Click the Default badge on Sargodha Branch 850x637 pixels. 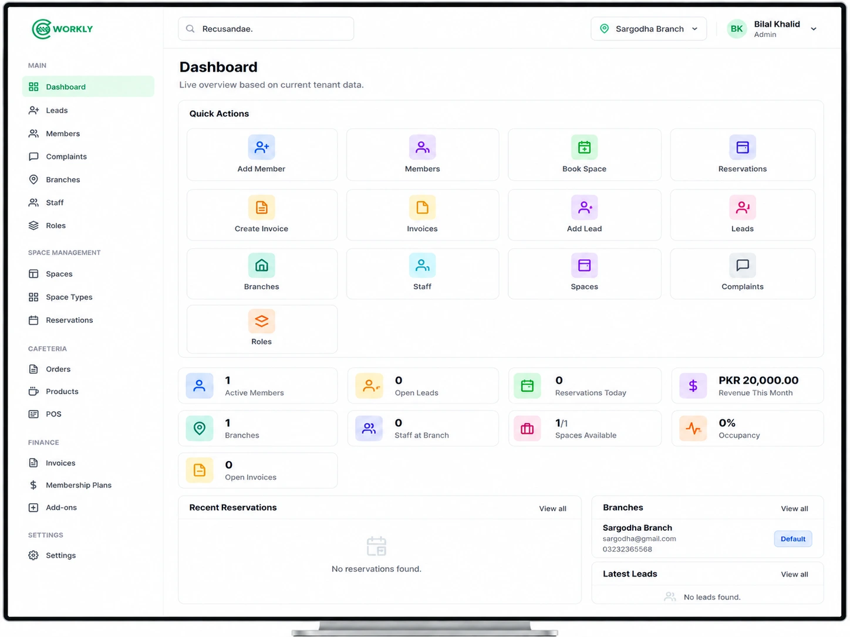coord(793,539)
